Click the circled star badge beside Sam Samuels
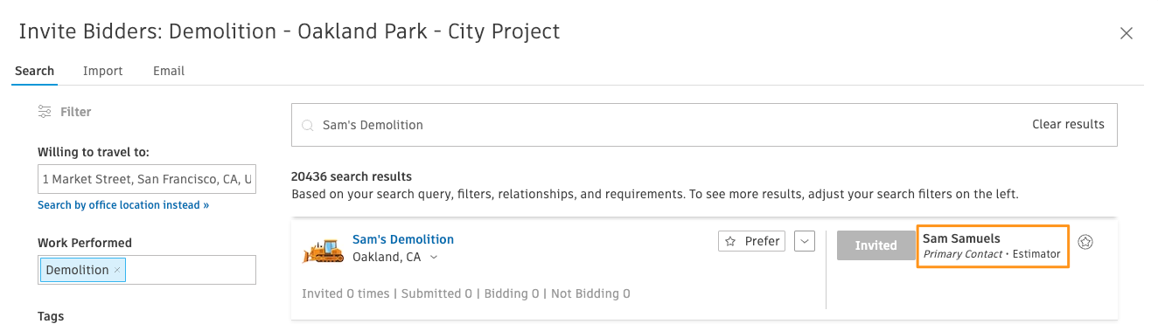 [1085, 242]
